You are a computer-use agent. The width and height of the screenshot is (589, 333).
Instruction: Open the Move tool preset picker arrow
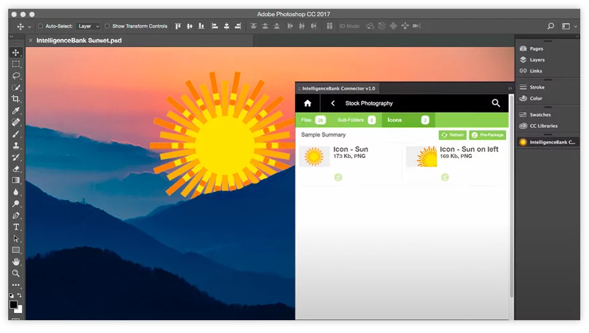30,27
